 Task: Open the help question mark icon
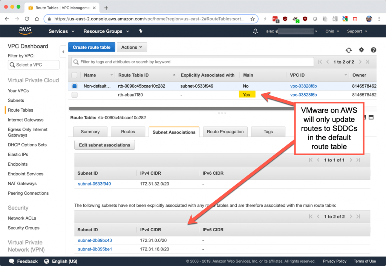tap(373, 50)
